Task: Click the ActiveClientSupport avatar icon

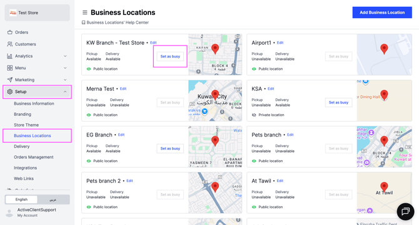Action: tap(9, 213)
